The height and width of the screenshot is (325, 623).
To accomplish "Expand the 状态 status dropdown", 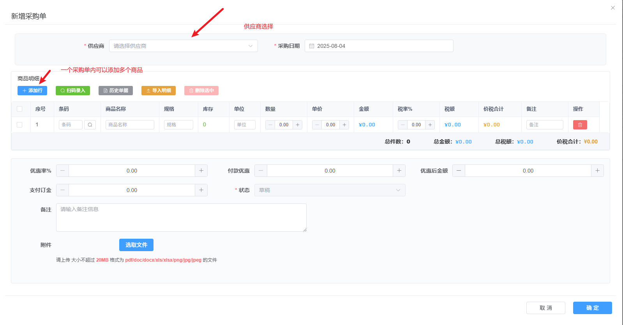I will click(330, 190).
